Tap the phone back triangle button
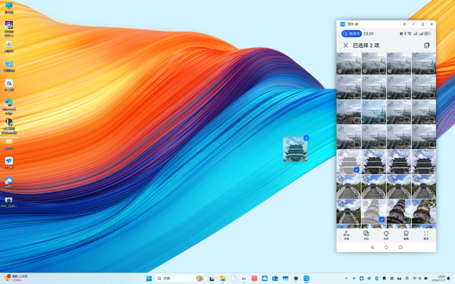Screen dimensions: 455x284 coord(372,247)
